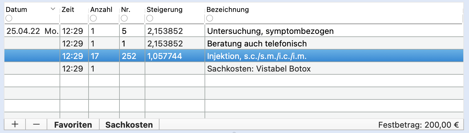Select the radio button under Datum

[x=9, y=19]
